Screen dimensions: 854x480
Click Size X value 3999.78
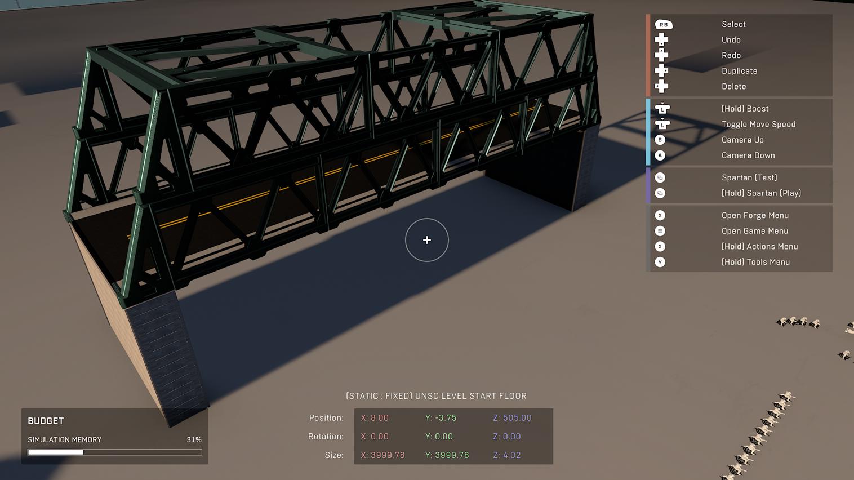tap(382, 455)
